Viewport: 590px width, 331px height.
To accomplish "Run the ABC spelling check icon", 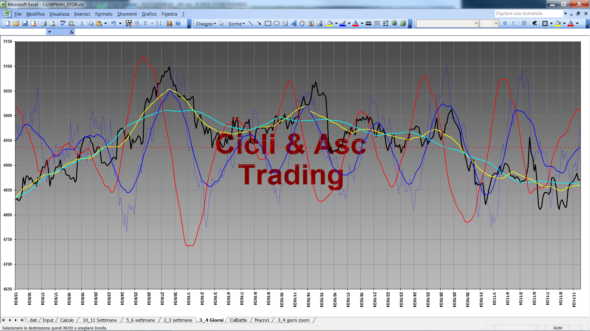I will pos(63,23).
